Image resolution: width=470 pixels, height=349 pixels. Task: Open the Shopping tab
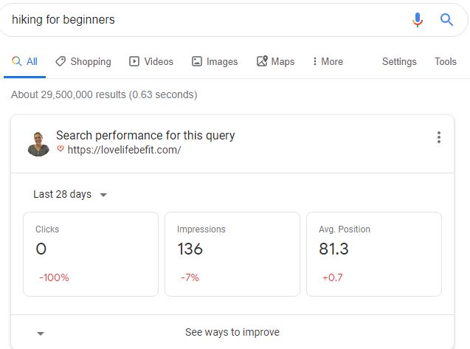(83, 61)
